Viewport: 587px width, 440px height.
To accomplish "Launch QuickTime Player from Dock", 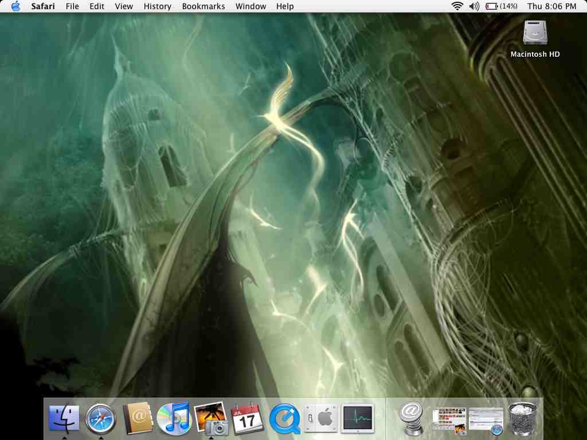I will point(285,419).
